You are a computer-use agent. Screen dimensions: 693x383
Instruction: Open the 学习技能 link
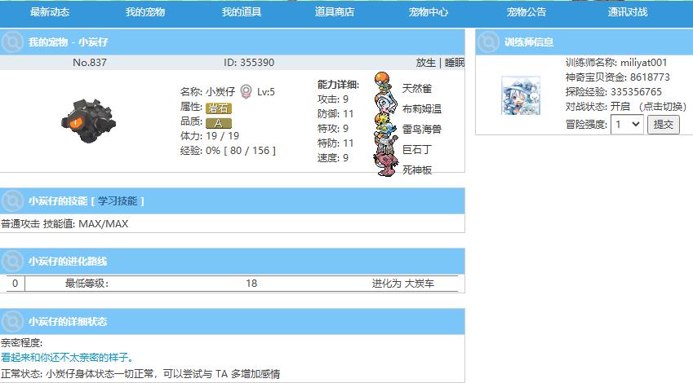pyautogui.click(x=118, y=200)
